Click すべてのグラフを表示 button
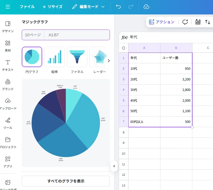 pyautogui.click(x=66, y=181)
